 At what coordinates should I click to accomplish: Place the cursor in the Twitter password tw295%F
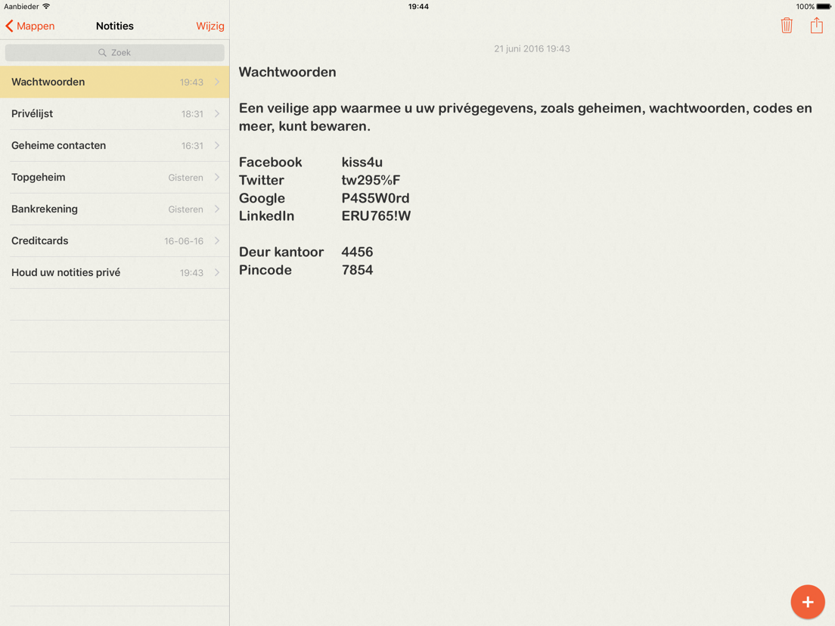(371, 181)
